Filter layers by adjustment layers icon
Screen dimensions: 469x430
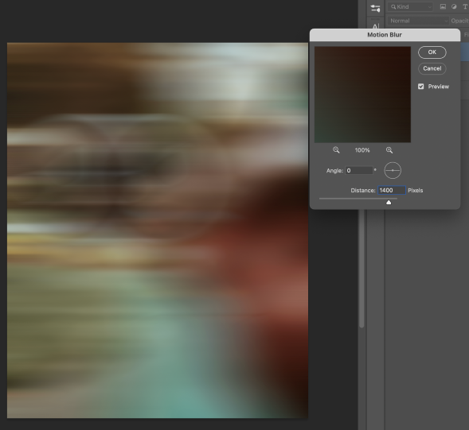pos(454,6)
